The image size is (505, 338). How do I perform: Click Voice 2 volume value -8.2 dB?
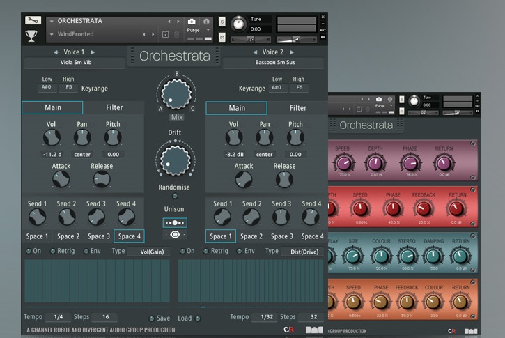[x=234, y=154]
